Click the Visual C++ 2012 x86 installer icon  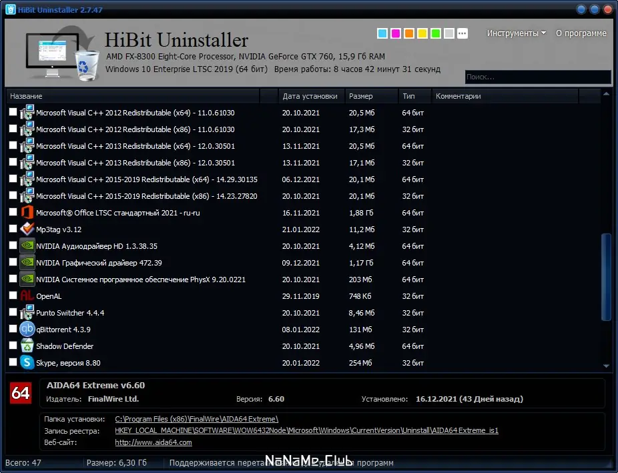[x=27, y=129]
